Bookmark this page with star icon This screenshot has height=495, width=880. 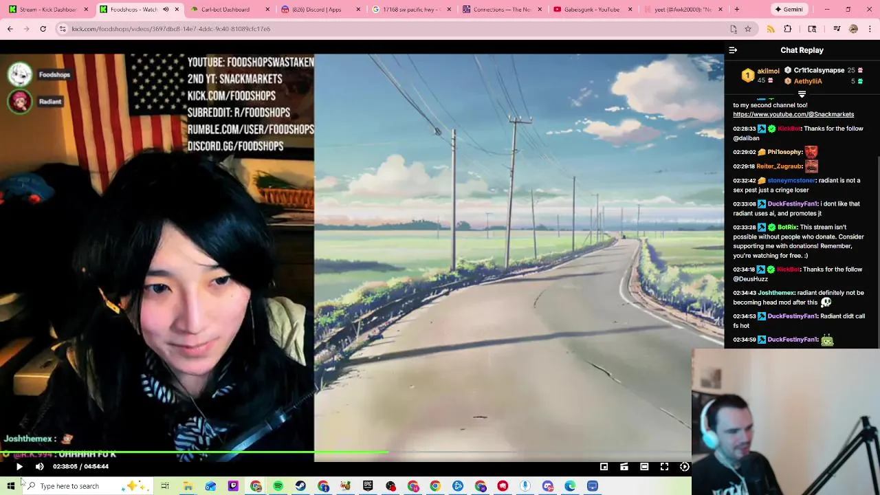coord(748,29)
